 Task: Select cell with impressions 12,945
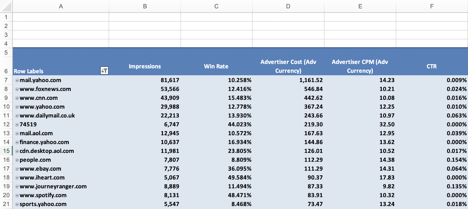145,133
